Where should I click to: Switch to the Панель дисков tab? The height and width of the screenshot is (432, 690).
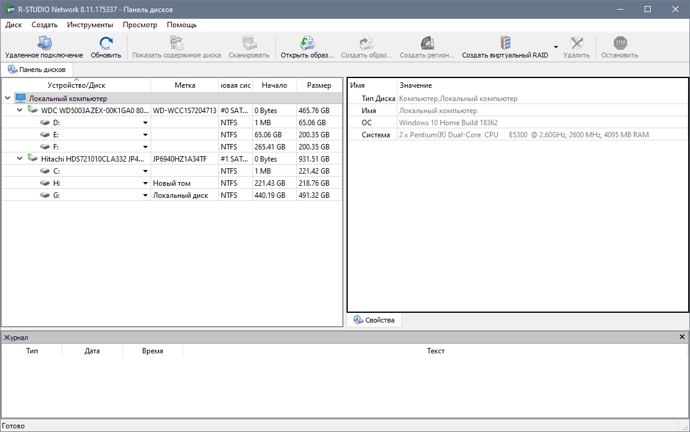click(37, 70)
